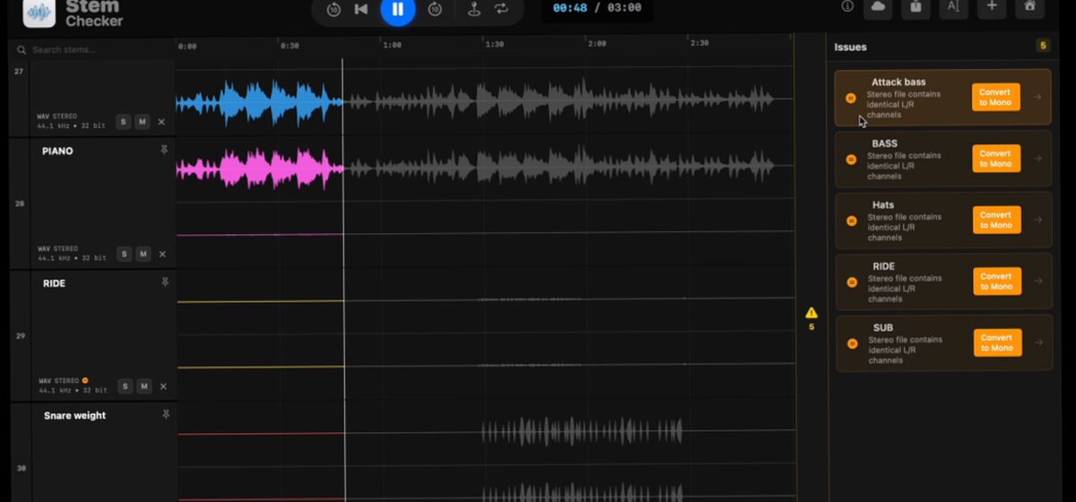This screenshot has width=1076, height=502.
Task: Toggle the loop playback icon
Action: coord(501,9)
